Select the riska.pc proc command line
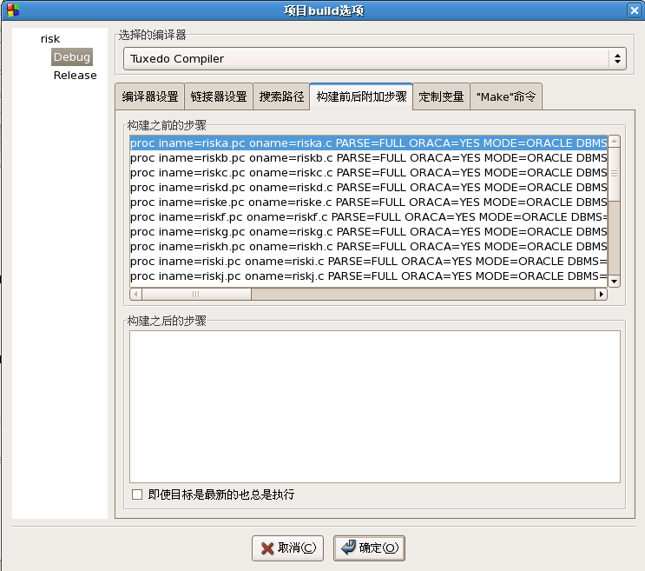Image resolution: width=645 pixels, height=571 pixels. 369,143
